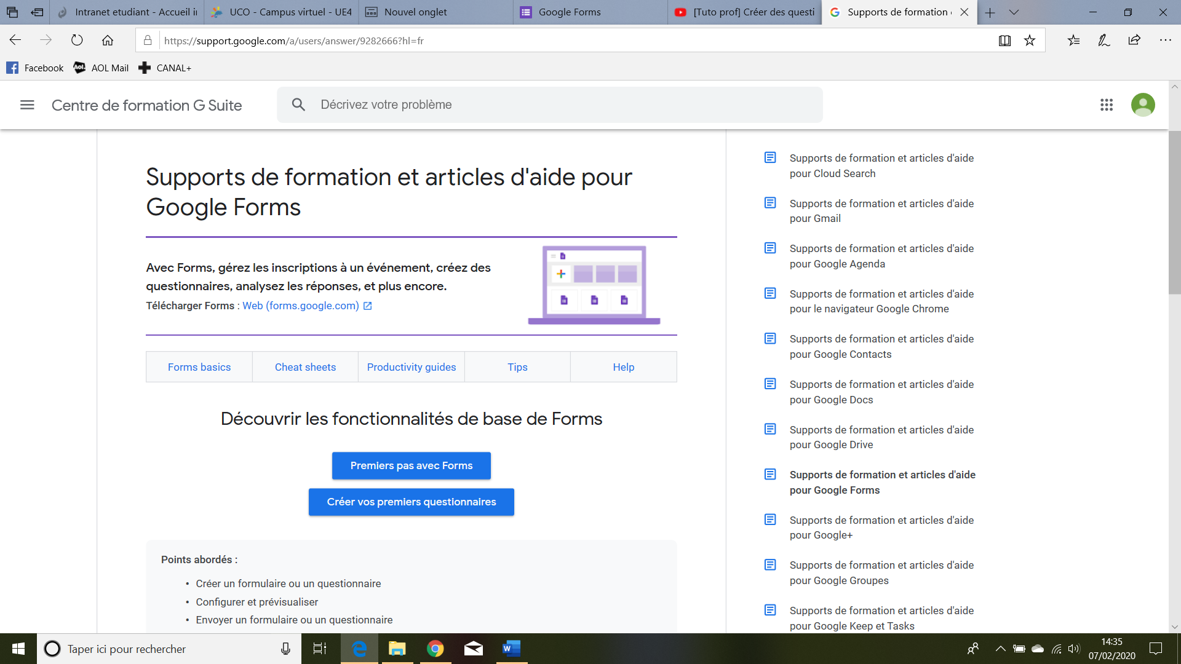Open the hamburger main menu
This screenshot has width=1181, height=664.
pyautogui.click(x=27, y=105)
